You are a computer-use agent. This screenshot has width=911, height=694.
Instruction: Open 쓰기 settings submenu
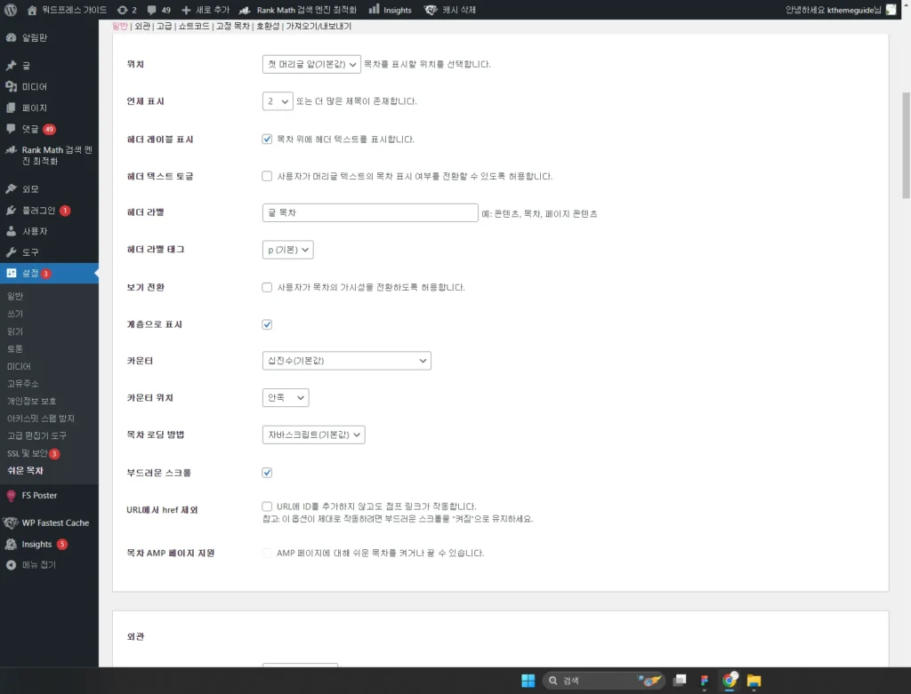point(15,314)
